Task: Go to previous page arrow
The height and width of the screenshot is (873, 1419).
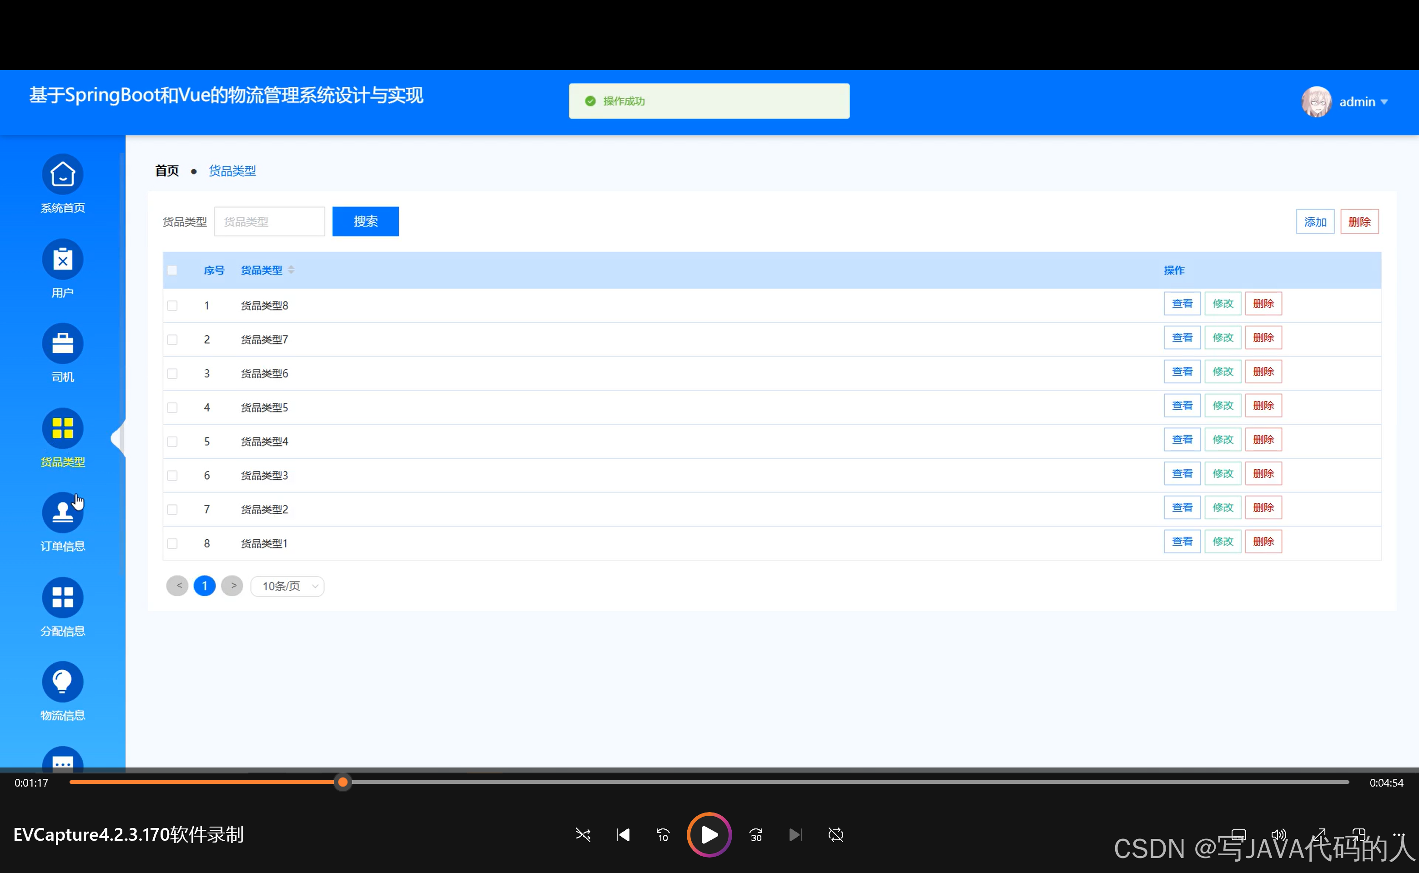Action: point(177,586)
